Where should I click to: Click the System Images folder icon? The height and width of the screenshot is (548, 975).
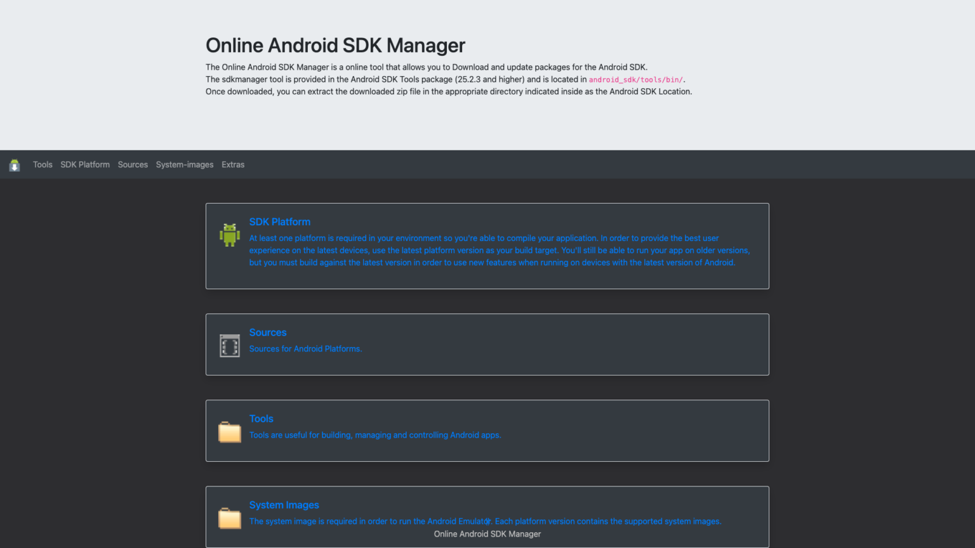click(x=230, y=518)
